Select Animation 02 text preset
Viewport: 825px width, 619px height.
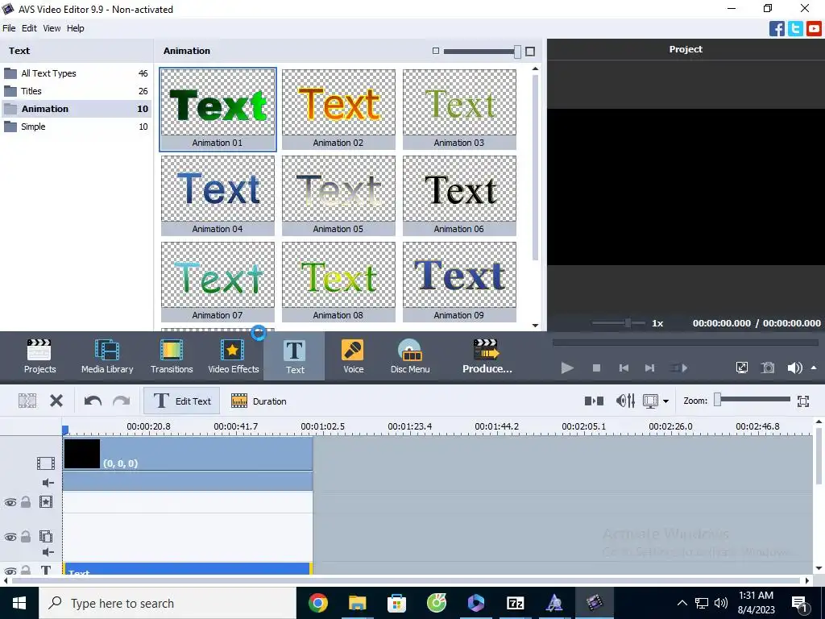pyautogui.click(x=338, y=110)
